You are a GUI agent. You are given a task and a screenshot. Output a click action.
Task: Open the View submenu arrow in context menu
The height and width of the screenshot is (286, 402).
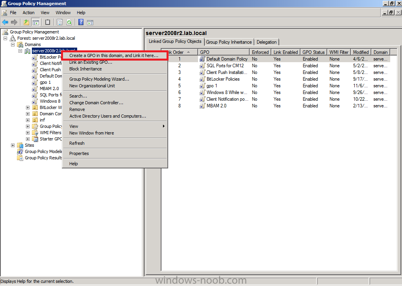tap(163, 126)
